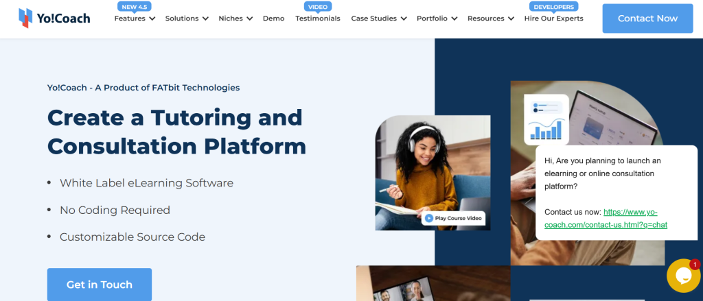Image resolution: width=703 pixels, height=301 pixels.
Task: Click 'No Coding Required' bullet
Action: tap(115, 210)
